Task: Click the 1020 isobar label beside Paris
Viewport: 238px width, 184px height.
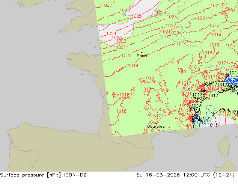Action: (x=127, y=56)
